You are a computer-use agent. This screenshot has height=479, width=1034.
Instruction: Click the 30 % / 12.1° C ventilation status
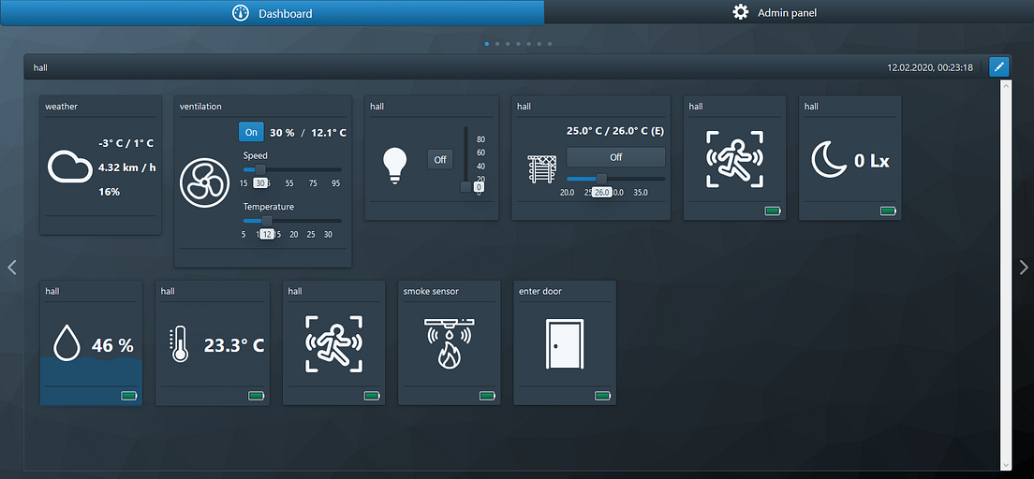coord(308,133)
